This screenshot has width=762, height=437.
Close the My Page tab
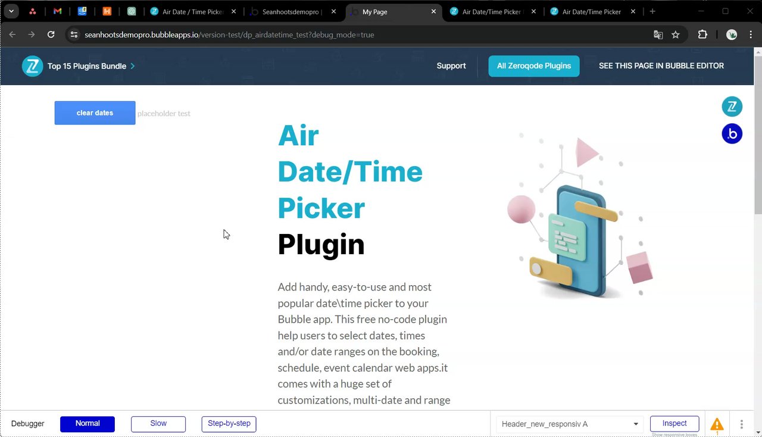pos(433,11)
